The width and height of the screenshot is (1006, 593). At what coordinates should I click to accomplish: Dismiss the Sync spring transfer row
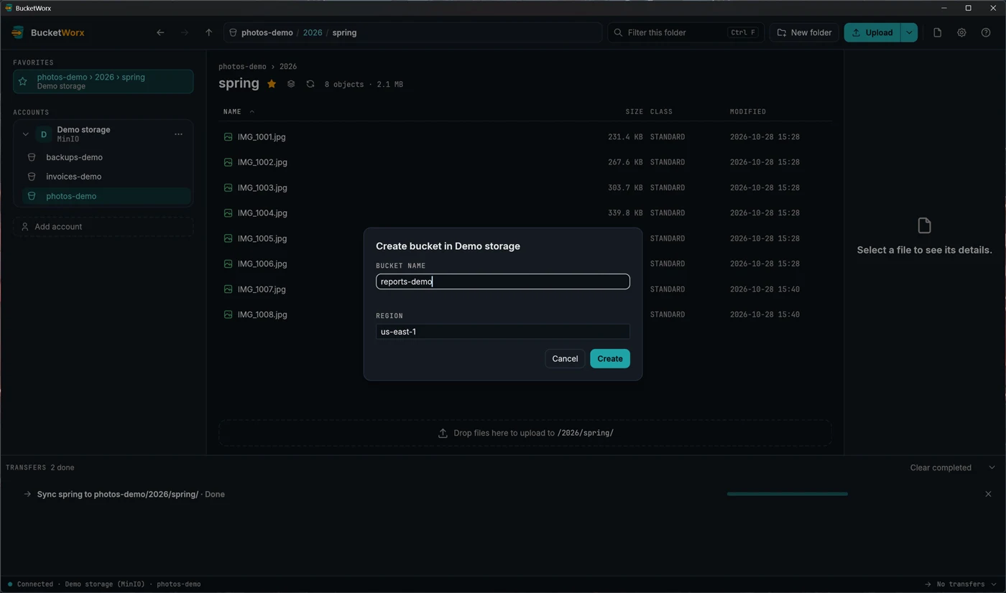[988, 494]
